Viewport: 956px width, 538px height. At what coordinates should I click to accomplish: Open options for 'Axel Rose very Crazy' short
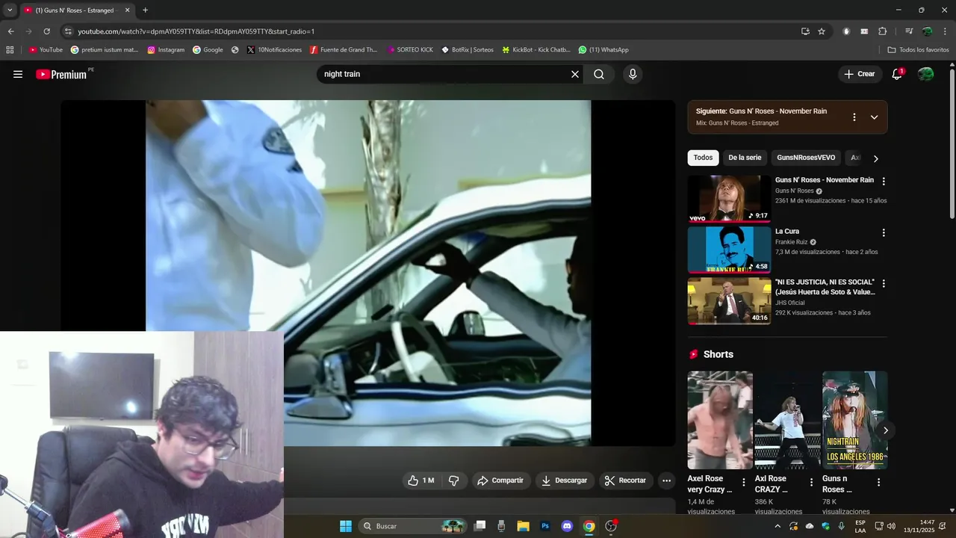pyautogui.click(x=743, y=483)
